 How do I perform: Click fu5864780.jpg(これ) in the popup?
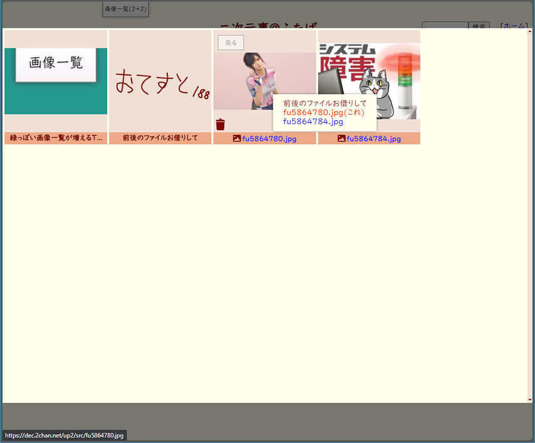[323, 112]
